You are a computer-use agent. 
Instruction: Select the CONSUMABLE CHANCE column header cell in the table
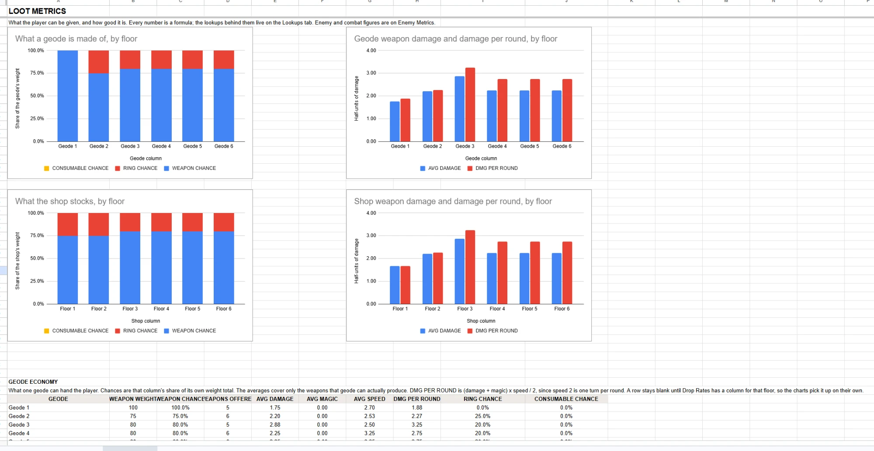pos(566,399)
